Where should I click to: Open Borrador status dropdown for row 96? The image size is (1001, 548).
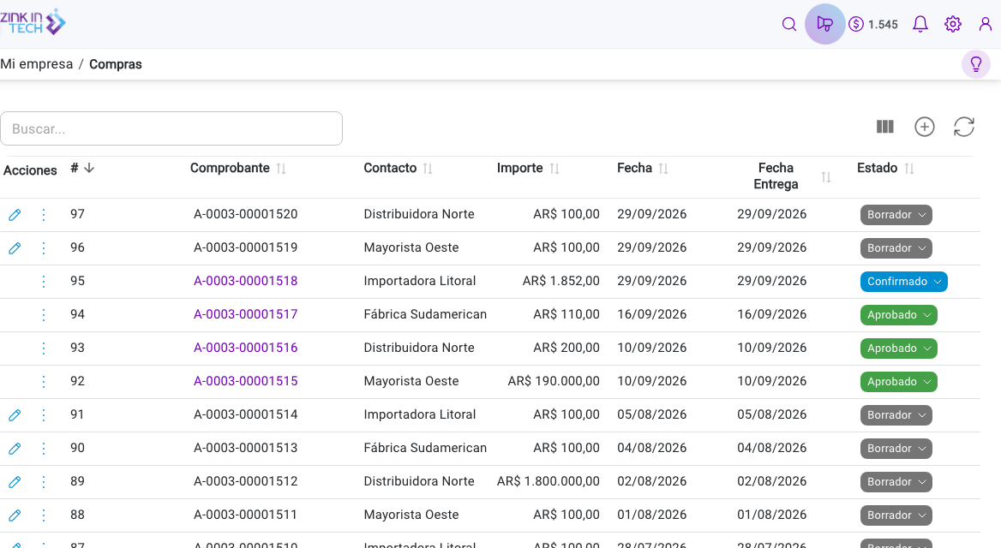(896, 248)
